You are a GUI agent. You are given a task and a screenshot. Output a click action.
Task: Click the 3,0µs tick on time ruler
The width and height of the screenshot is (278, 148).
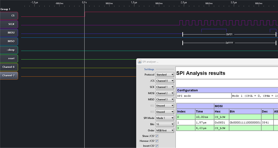(234, 2)
